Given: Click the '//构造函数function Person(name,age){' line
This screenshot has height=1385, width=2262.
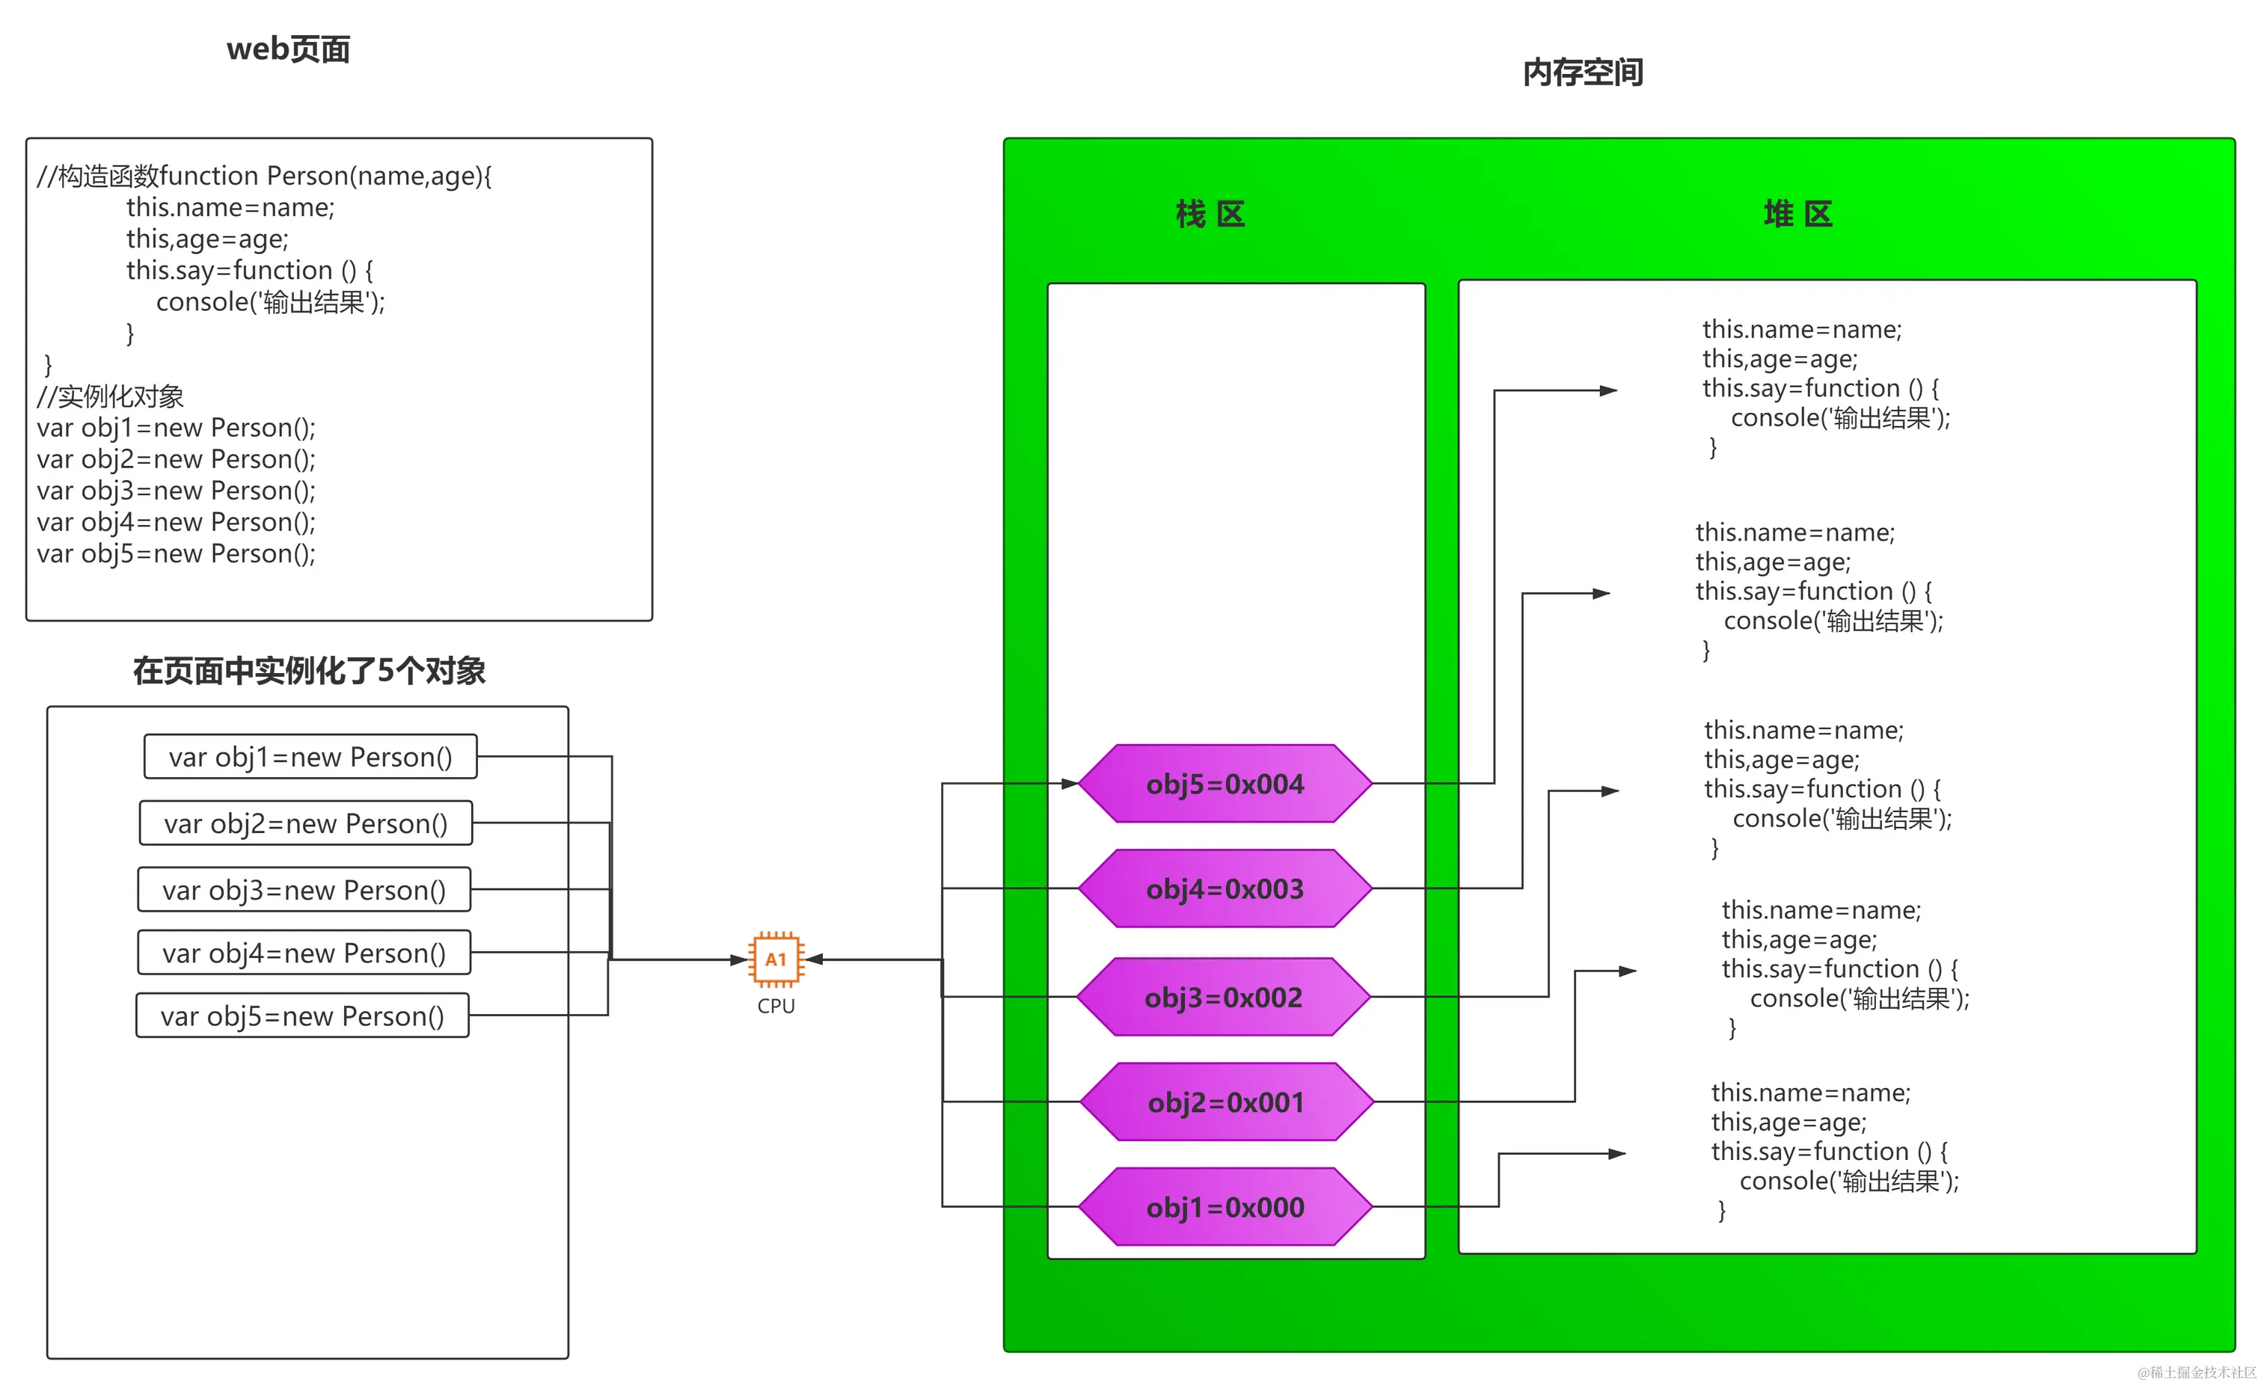Looking at the screenshot, I should (x=264, y=175).
